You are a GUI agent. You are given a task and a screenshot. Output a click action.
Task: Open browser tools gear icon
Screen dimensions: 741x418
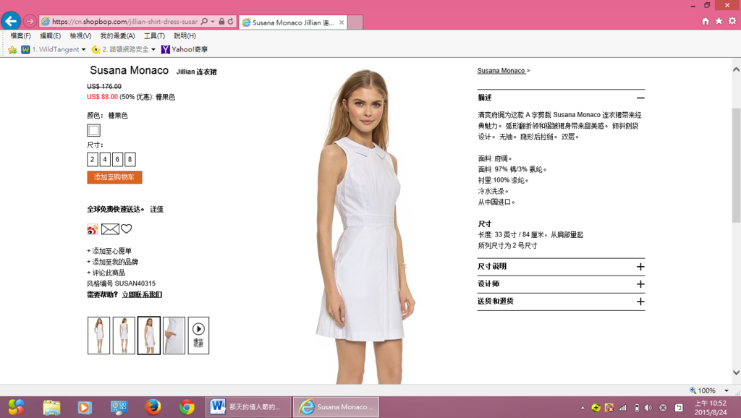pyautogui.click(x=732, y=21)
